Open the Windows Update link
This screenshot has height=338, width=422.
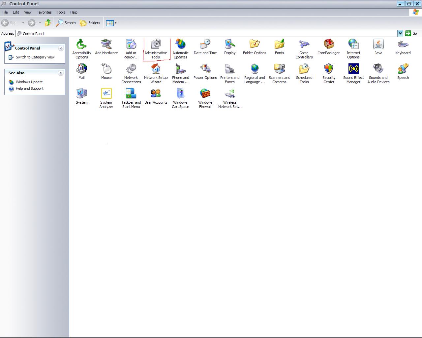pos(29,82)
